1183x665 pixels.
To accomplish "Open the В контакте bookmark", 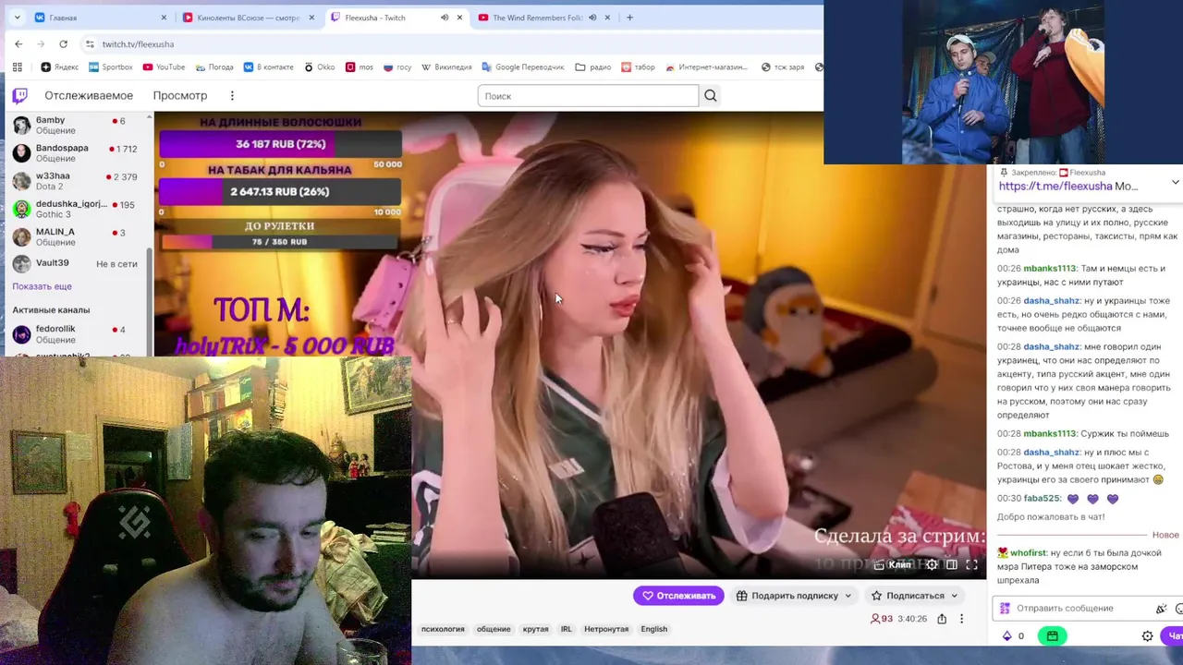I will tap(268, 66).
